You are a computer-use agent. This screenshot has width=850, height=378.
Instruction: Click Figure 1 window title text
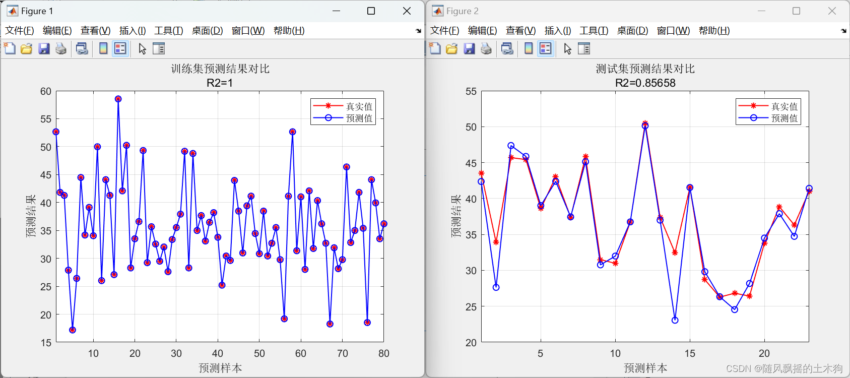pyautogui.click(x=37, y=11)
